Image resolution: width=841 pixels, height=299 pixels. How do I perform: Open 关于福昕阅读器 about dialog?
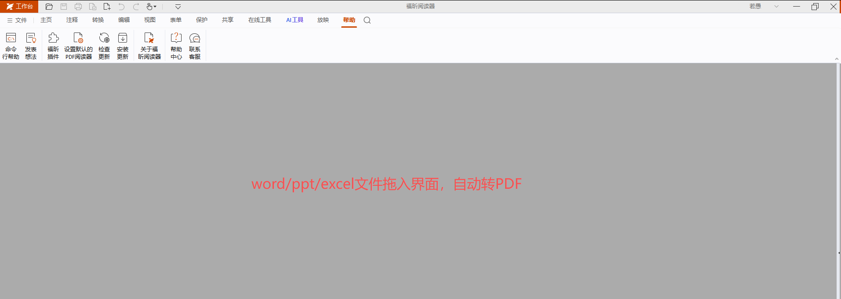149,46
